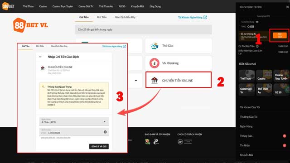Open Thể Thao tile in side panel
The width and height of the screenshot is (290, 163).
point(246,76)
